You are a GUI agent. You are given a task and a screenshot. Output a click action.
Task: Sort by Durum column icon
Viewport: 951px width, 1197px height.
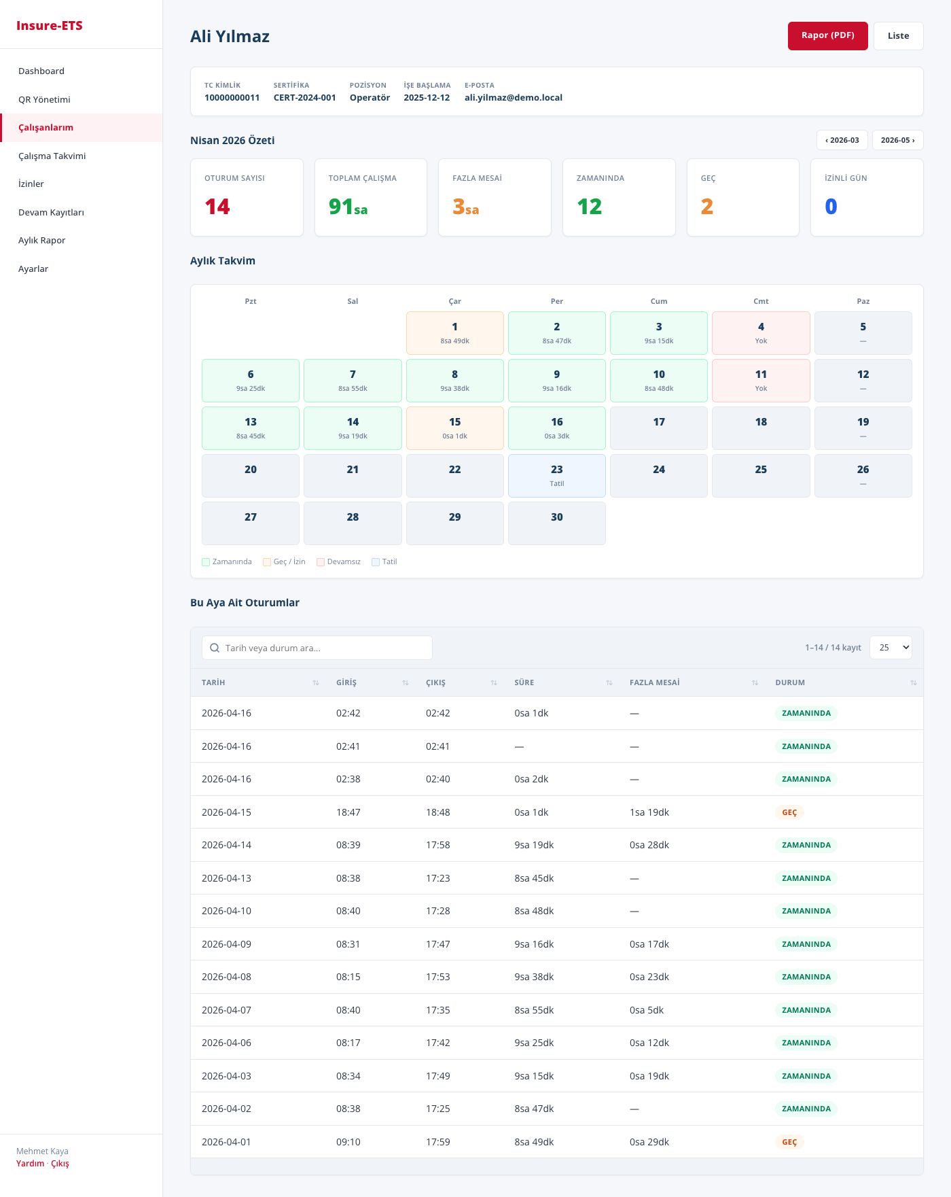[x=913, y=682]
